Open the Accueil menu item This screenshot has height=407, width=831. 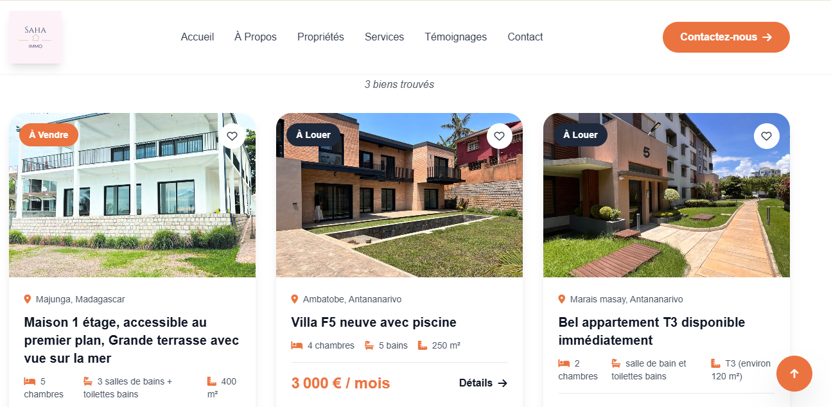pos(197,37)
